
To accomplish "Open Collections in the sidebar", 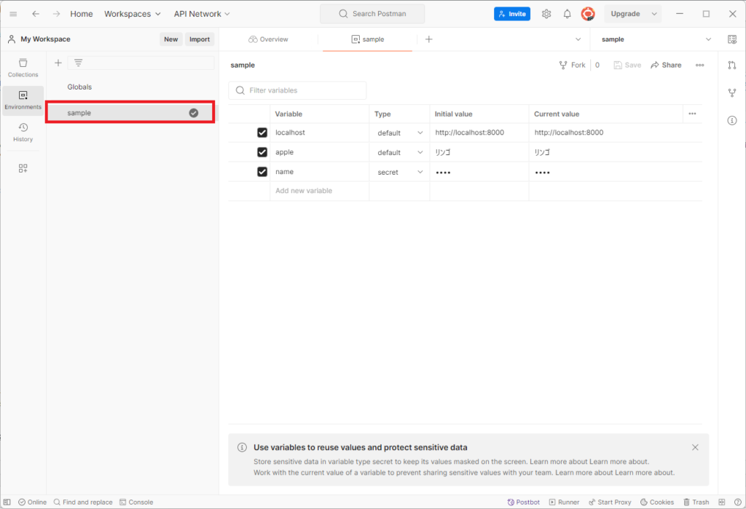I will (x=23, y=68).
